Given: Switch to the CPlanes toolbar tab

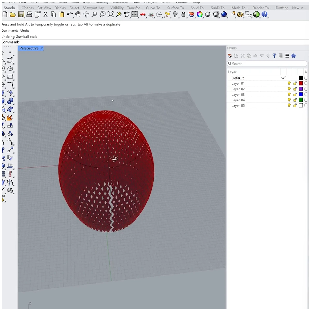Looking at the screenshot, I should pos(27,8).
